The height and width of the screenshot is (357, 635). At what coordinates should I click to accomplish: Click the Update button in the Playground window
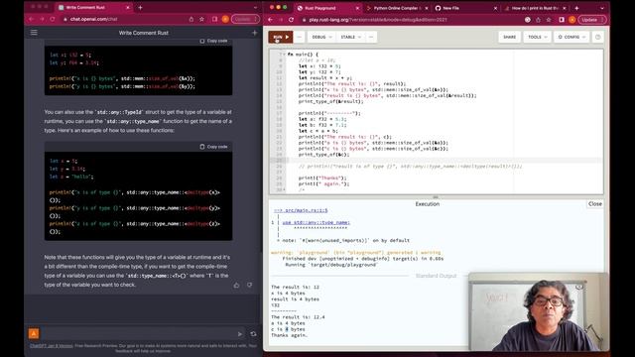point(592,20)
